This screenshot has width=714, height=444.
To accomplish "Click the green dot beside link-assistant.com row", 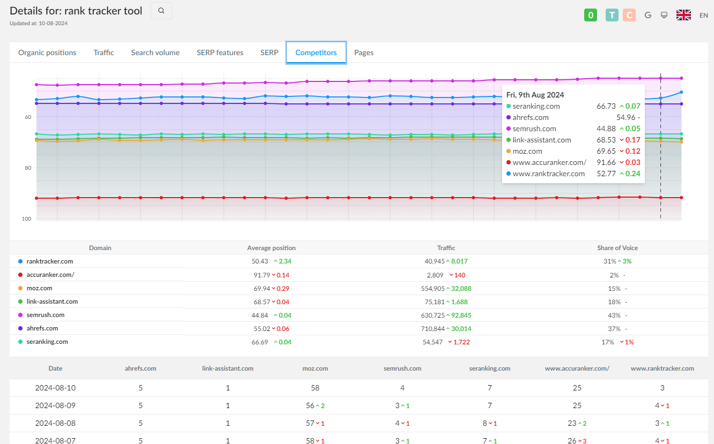I will 20,302.
